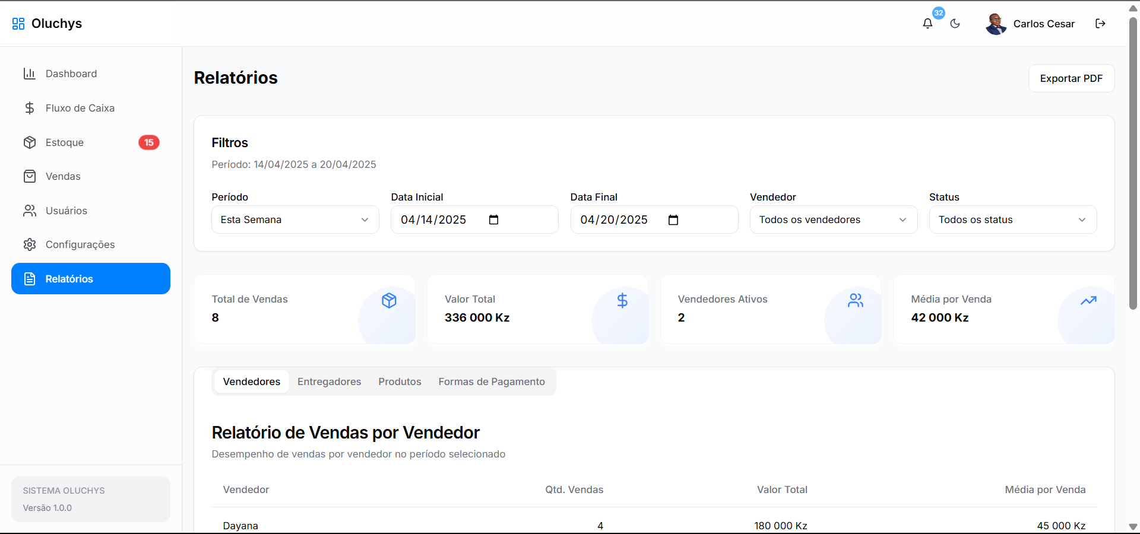
Task: Click the Exportar PDF button
Action: click(1071, 78)
